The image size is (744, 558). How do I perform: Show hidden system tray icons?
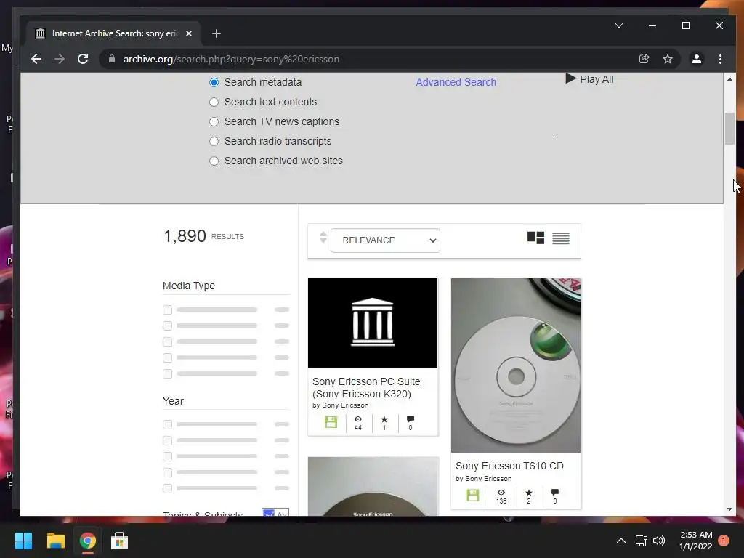[620, 541]
